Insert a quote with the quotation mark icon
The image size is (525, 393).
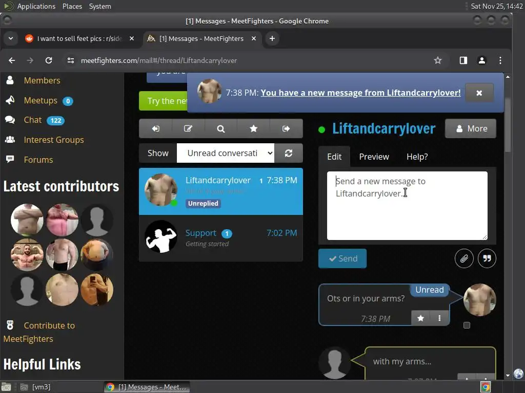coord(487,258)
